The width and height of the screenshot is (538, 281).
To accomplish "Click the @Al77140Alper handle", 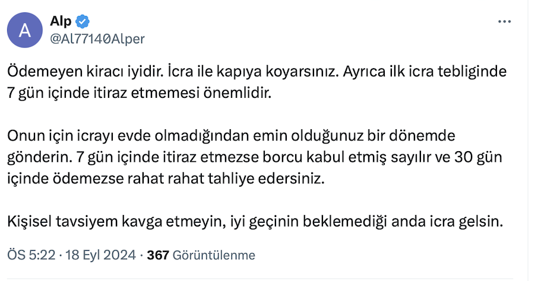I will (97, 39).
